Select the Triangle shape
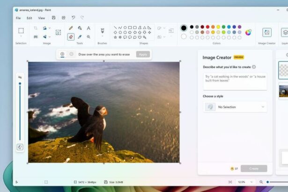This screenshot has height=192, width=288. 145,28
